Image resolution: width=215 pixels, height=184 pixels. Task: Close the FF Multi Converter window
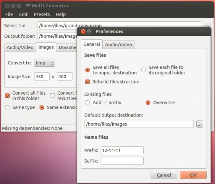(7, 6)
